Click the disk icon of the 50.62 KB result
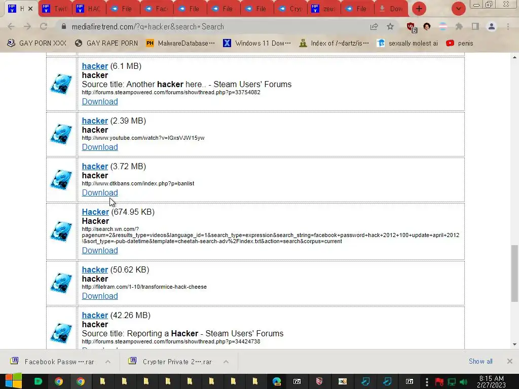 (61, 283)
